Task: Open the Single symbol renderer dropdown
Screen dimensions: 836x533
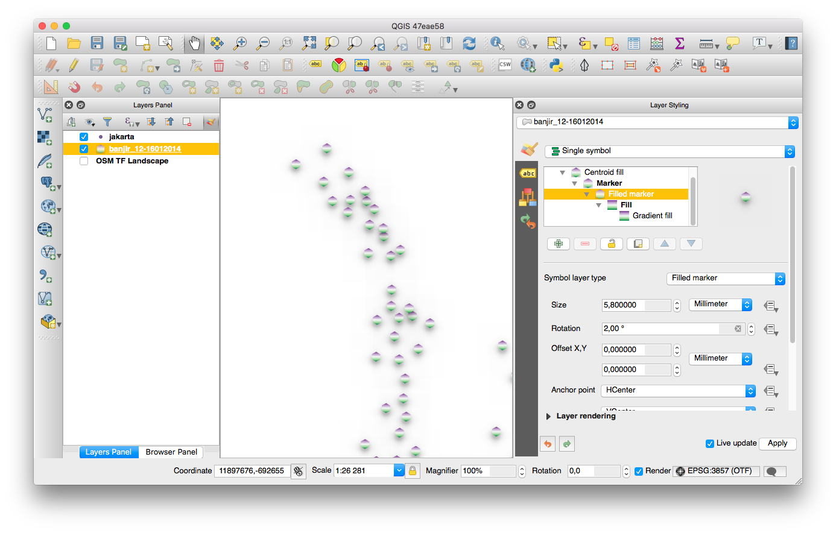Action: 670,151
